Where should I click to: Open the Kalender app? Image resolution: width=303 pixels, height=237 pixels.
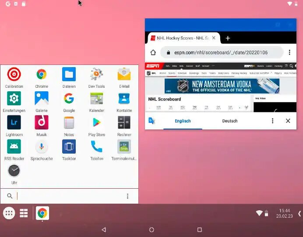coord(96,102)
